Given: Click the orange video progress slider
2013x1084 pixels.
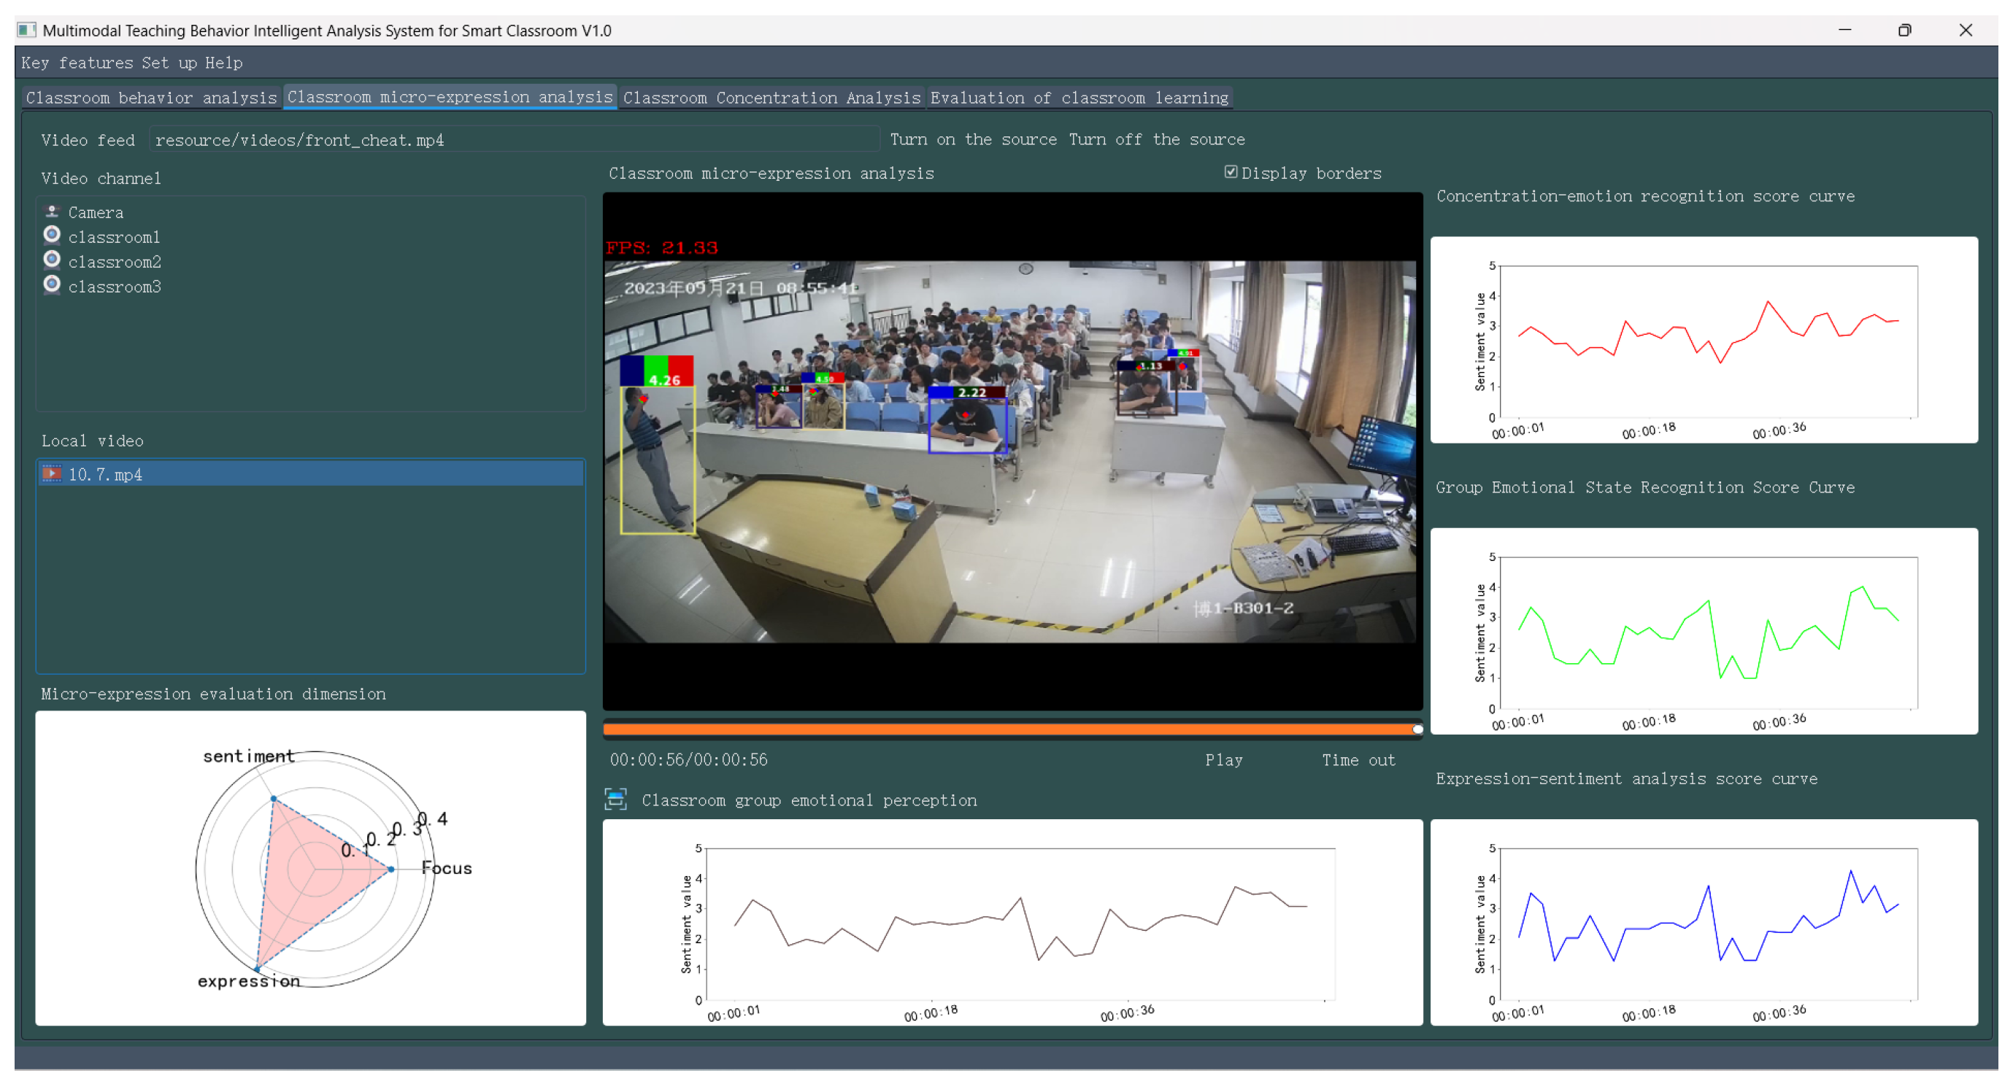Looking at the screenshot, I should point(1011,729).
